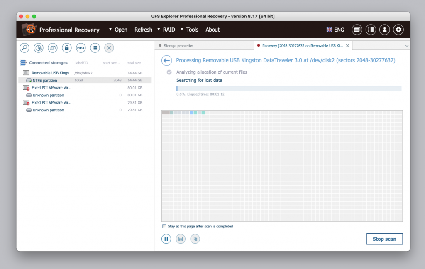Screen dimensions: 425x269
Task: Click the storage imaging icon in toolbar
Action: [52, 48]
